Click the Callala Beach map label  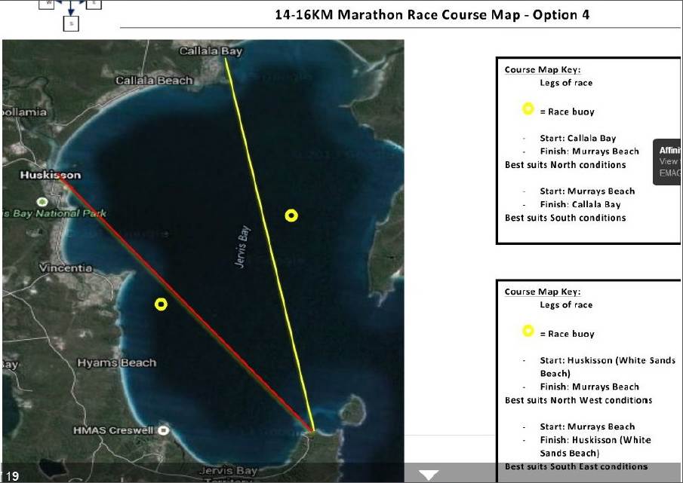coord(154,80)
